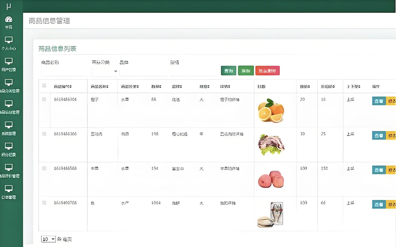Toggle the select-all checkbox in table header
Image resolution: width=396 pixels, height=247 pixels.
pos(44,86)
